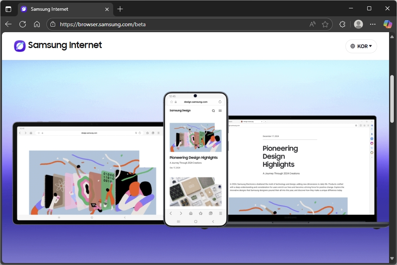Close the Samsung Internet tab

click(x=107, y=10)
